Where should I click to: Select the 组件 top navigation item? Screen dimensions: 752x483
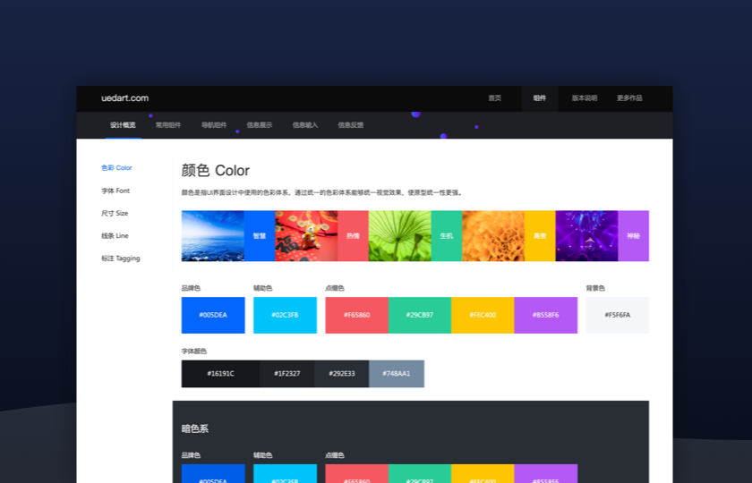tap(540, 98)
